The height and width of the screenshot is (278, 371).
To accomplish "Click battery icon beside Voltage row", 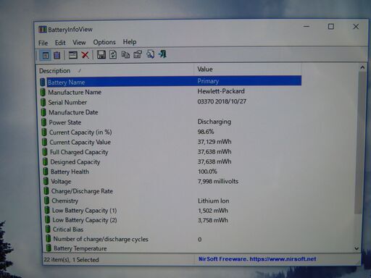I will 46,181.
